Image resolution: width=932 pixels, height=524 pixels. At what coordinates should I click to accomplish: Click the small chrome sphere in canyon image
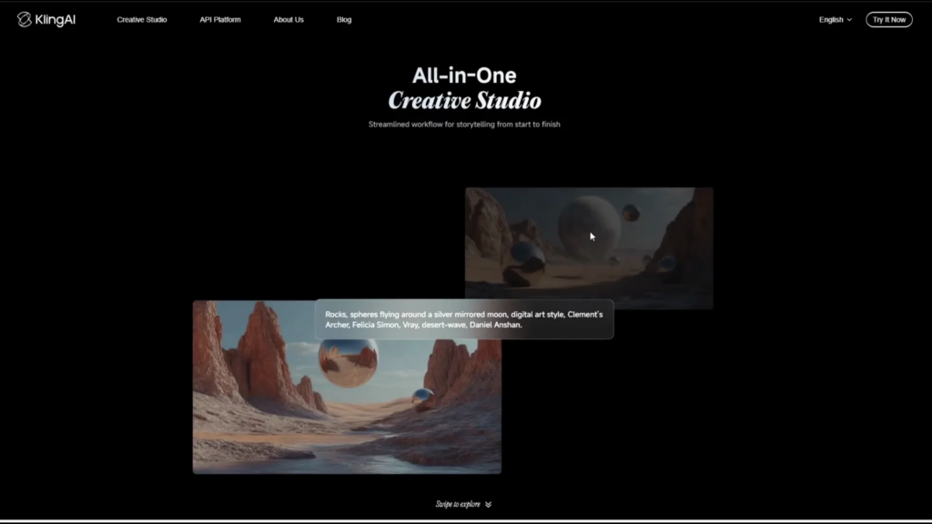click(x=422, y=396)
